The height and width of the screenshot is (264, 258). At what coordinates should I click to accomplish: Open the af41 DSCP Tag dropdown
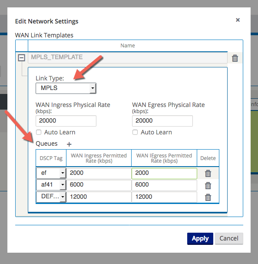(51, 185)
